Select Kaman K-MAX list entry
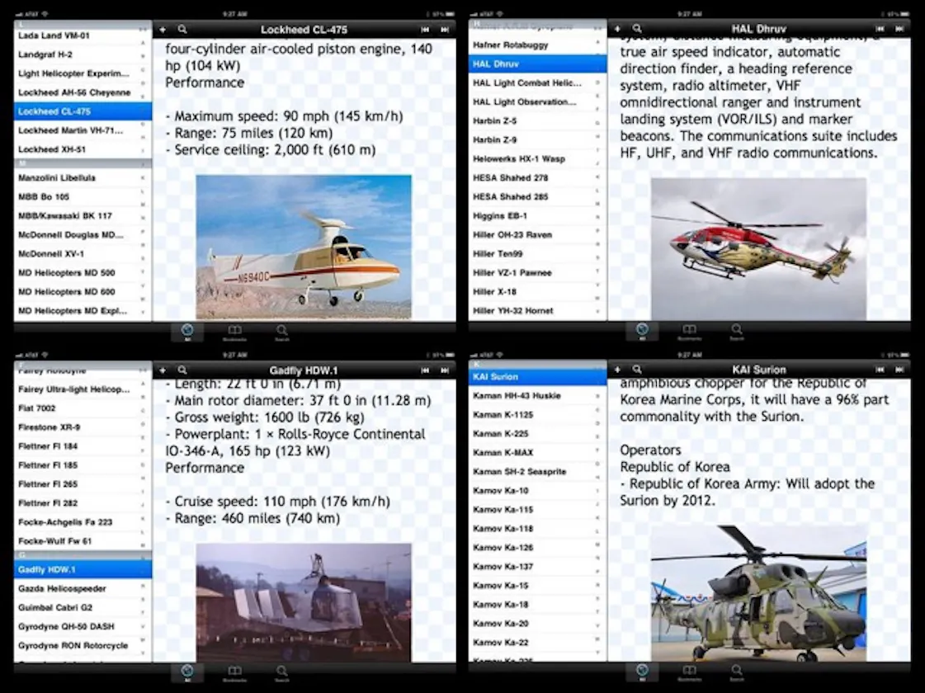Screen dimensions: 925x693 pos(537,452)
